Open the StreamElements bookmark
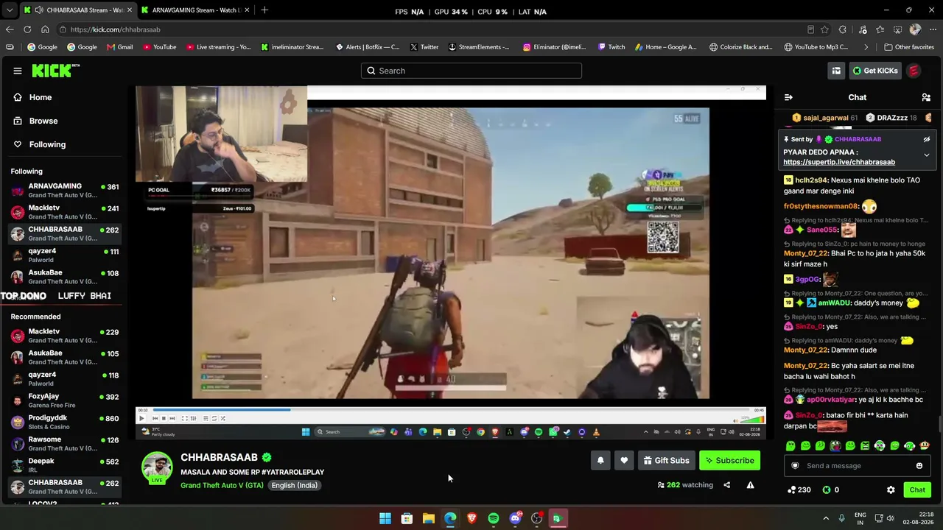 pyautogui.click(x=479, y=47)
